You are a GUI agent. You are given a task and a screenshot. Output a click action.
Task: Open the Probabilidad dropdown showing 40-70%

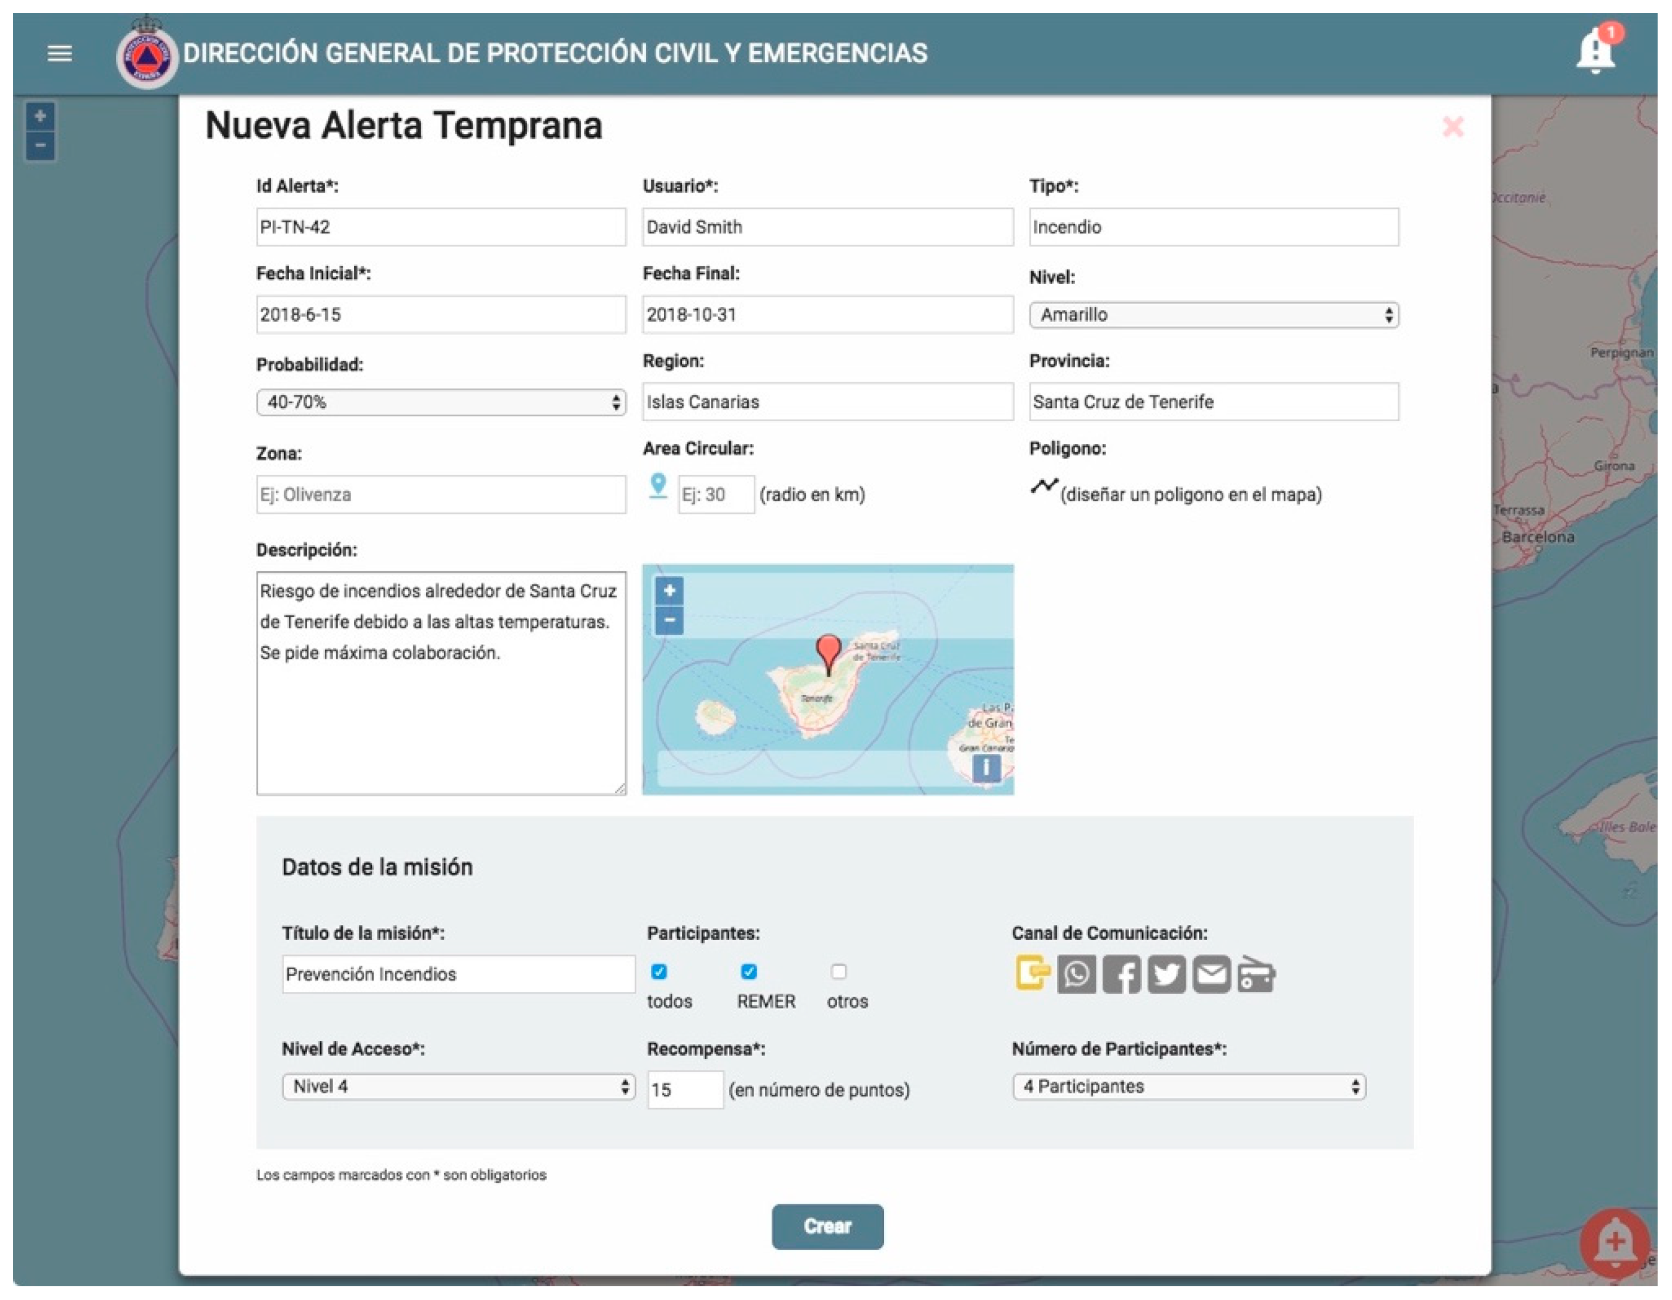pos(441,402)
